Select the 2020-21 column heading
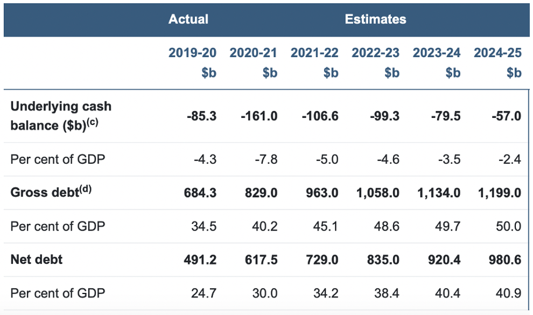533x315 pixels. [x=253, y=53]
